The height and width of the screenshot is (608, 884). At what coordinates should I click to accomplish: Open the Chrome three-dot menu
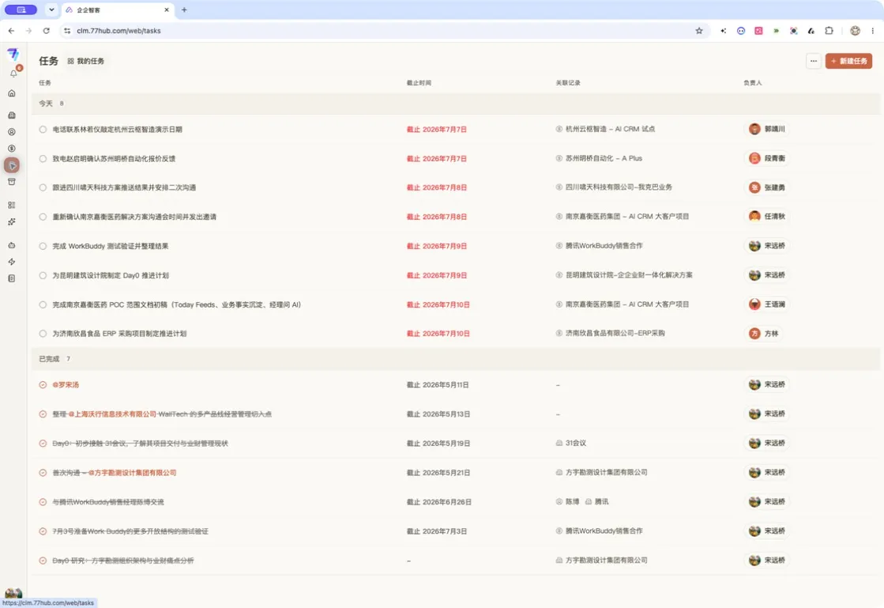(873, 31)
